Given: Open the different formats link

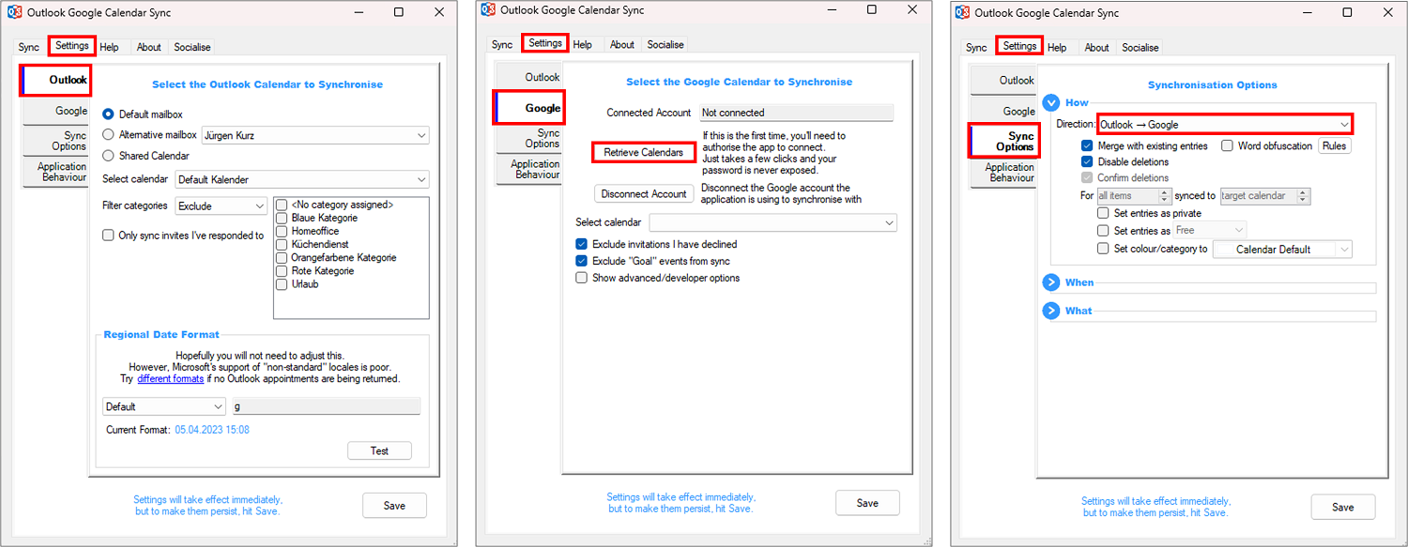Looking at the screenshot, I should coord(171,379).
